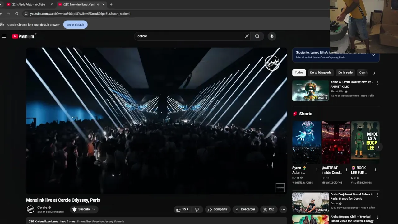Viewport: 398px width, 224px height.
Task: Select De la serie filter chip
Action: click(x=345, y=72)
